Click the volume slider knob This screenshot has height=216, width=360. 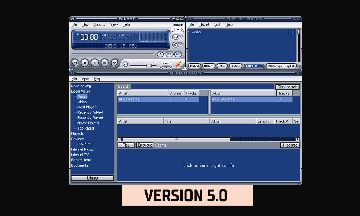pos(149,66)
